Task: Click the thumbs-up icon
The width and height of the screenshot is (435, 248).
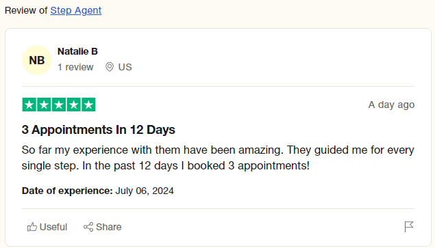Action: point(32,227)
